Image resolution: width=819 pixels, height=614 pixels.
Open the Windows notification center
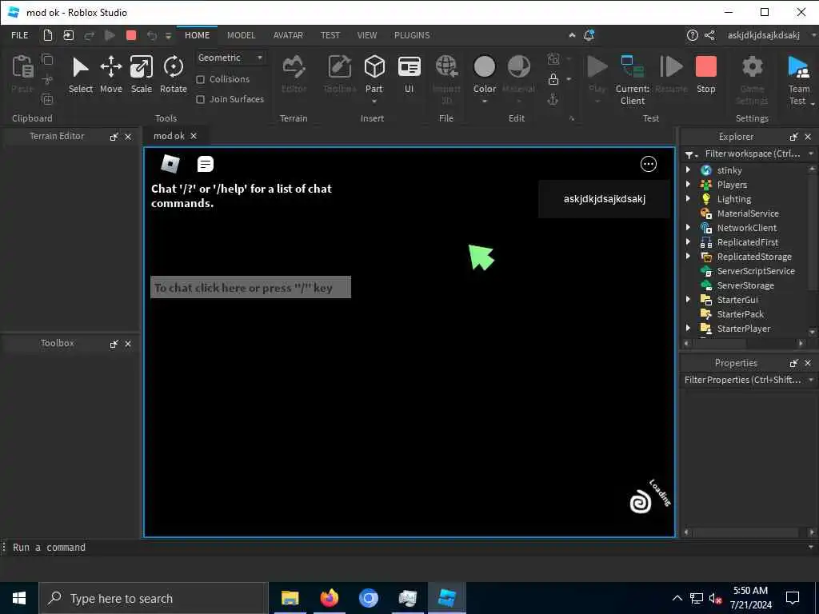[793, 598]
